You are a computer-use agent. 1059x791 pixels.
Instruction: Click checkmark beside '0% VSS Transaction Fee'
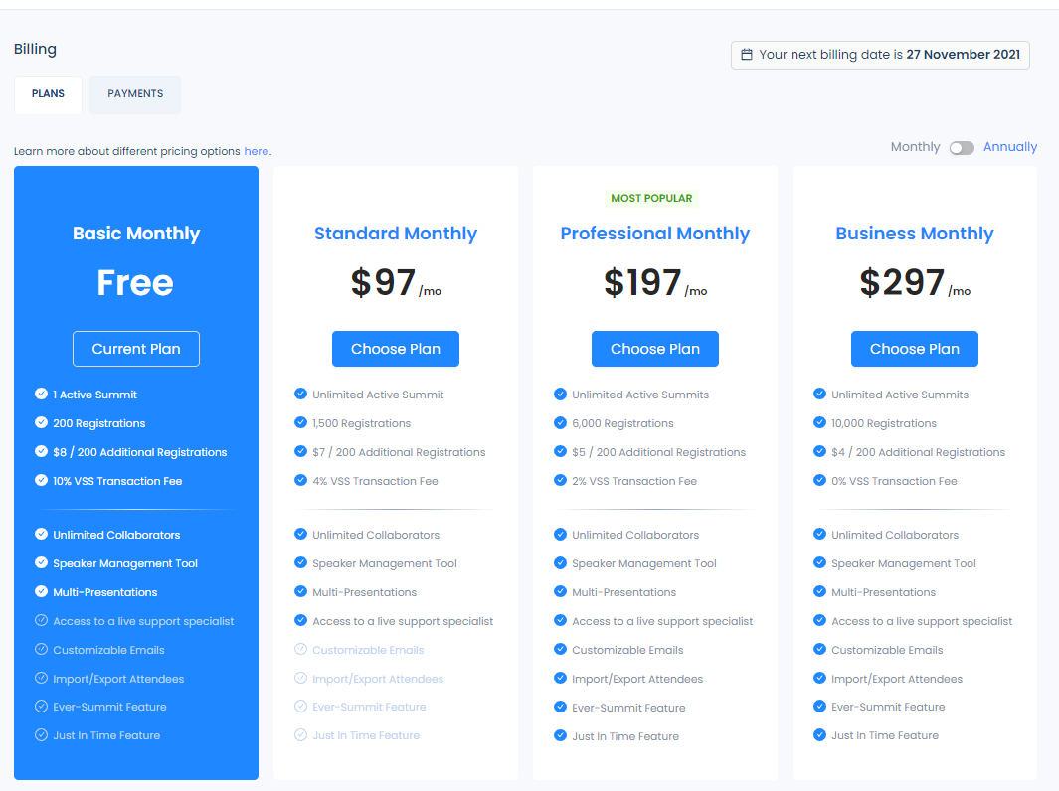(819, 480)
